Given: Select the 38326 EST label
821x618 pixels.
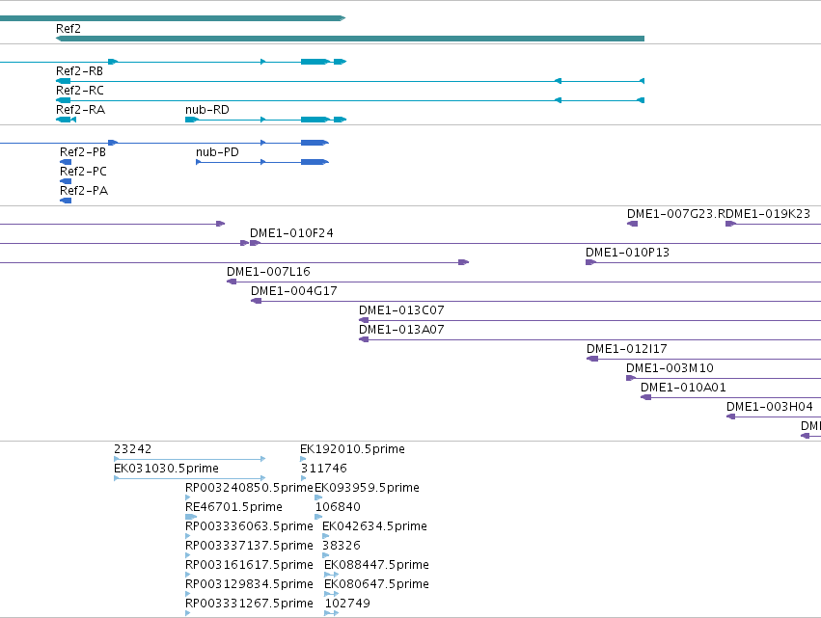Looking at the screenshot, I should tap(342, 547).
